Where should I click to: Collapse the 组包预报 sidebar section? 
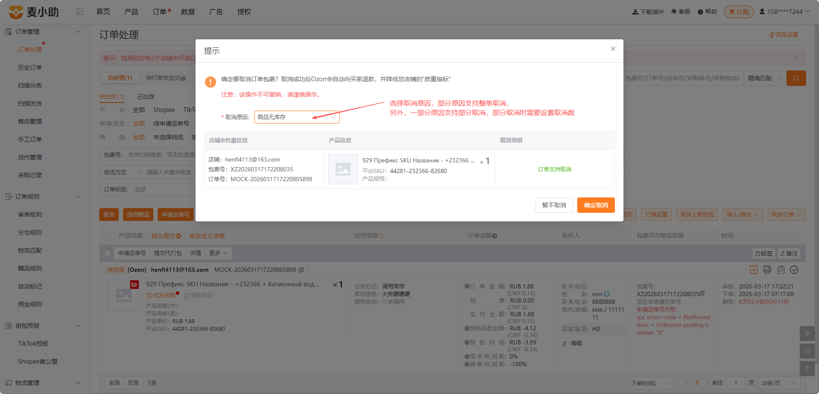[78, 326]
